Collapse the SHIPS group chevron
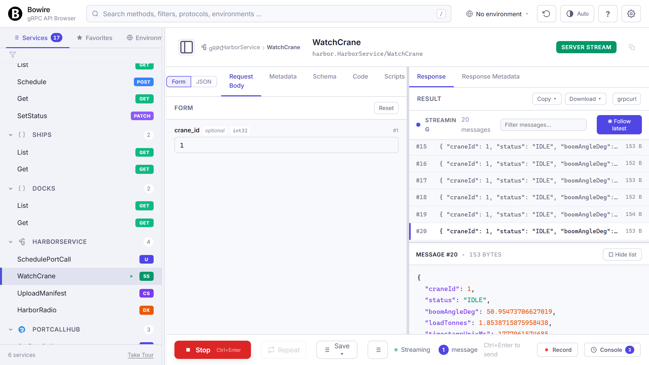 11,135
